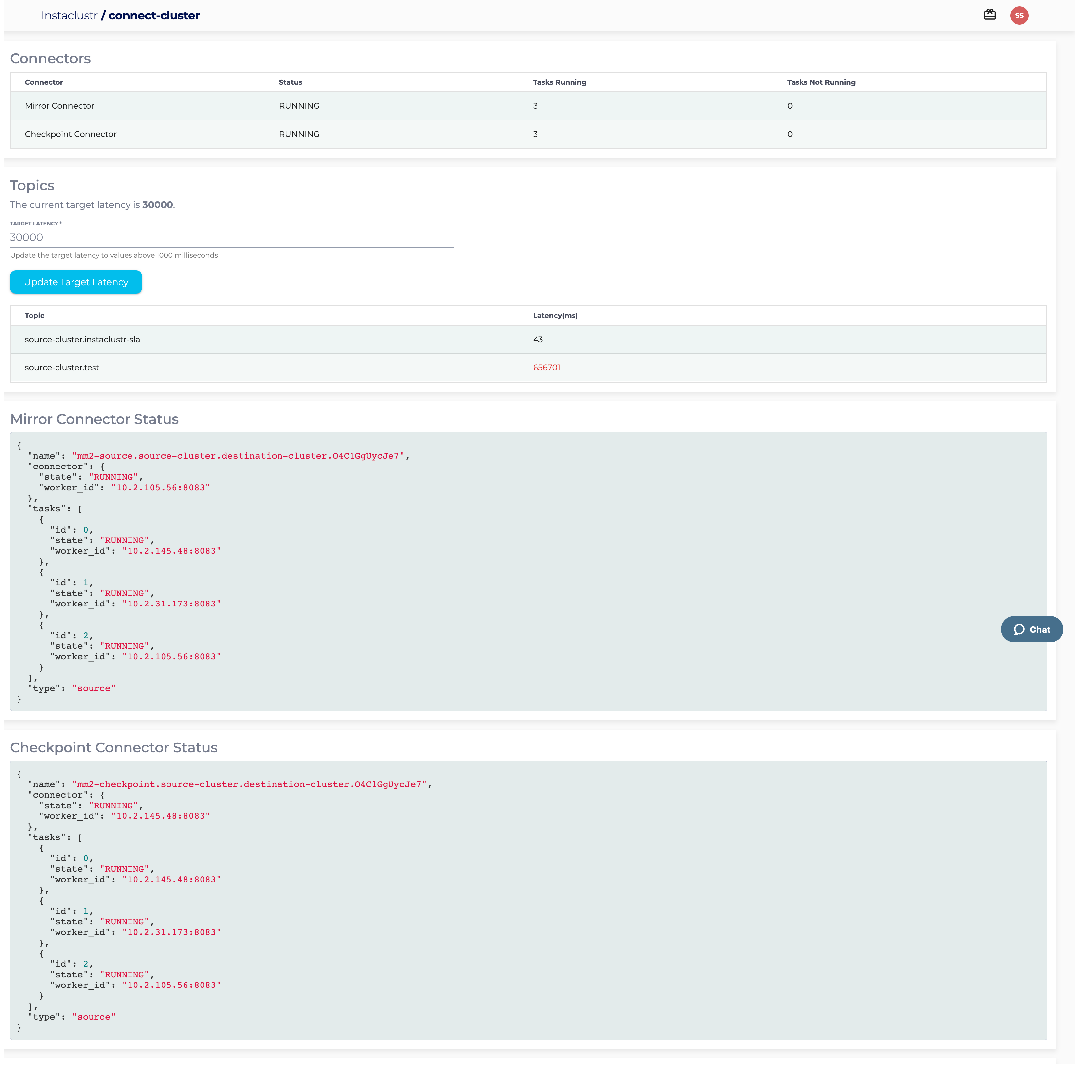Click the Status column header
The width and height of the screenshot is (1075, 1072).
290,82
